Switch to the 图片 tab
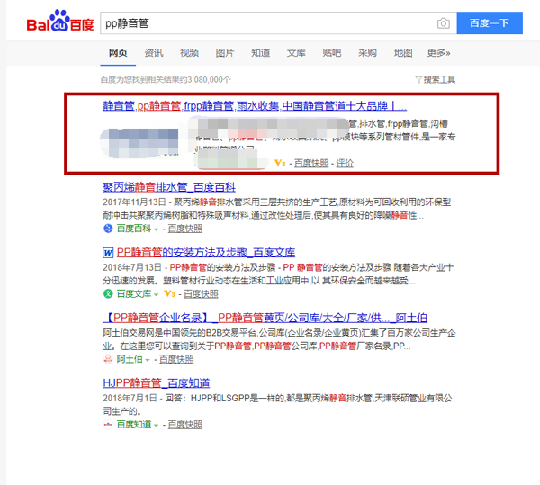 click(225, 53)
